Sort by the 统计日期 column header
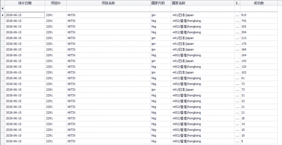Image resolution: width=282 pixels, height=145 pixels. pos(25,3)
